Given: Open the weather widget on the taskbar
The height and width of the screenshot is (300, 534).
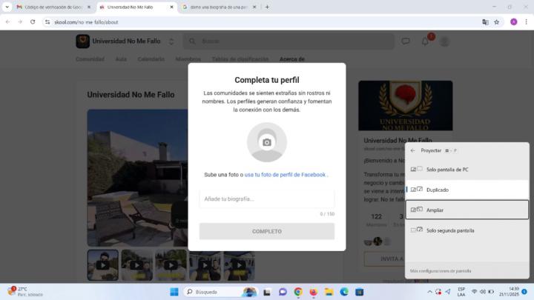Looking at the screenshot, I should click(25, 292).
